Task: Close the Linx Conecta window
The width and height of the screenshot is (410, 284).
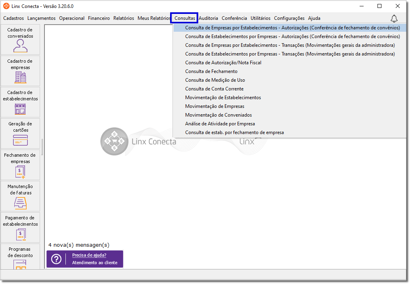Action: [397, 6]
